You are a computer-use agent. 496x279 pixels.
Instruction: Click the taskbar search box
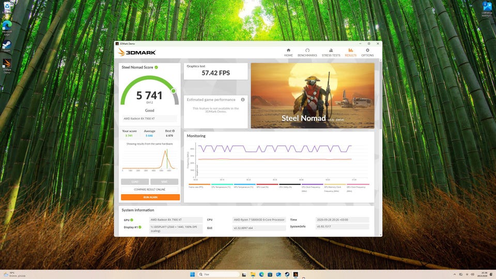tap(218, 274)
